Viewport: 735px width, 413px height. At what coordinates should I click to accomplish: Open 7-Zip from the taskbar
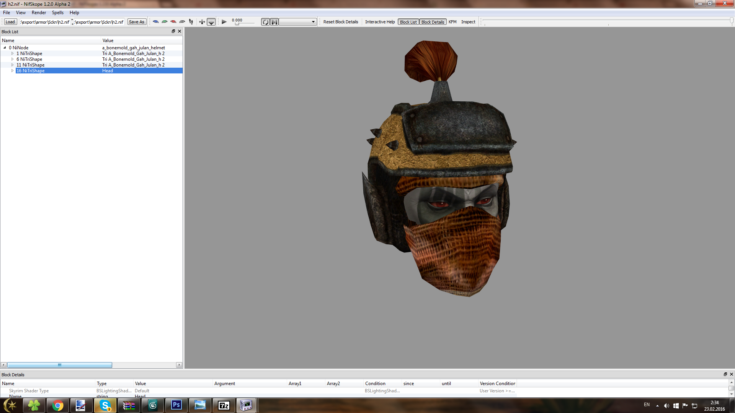pyautogui.click(x=224, y=405)
